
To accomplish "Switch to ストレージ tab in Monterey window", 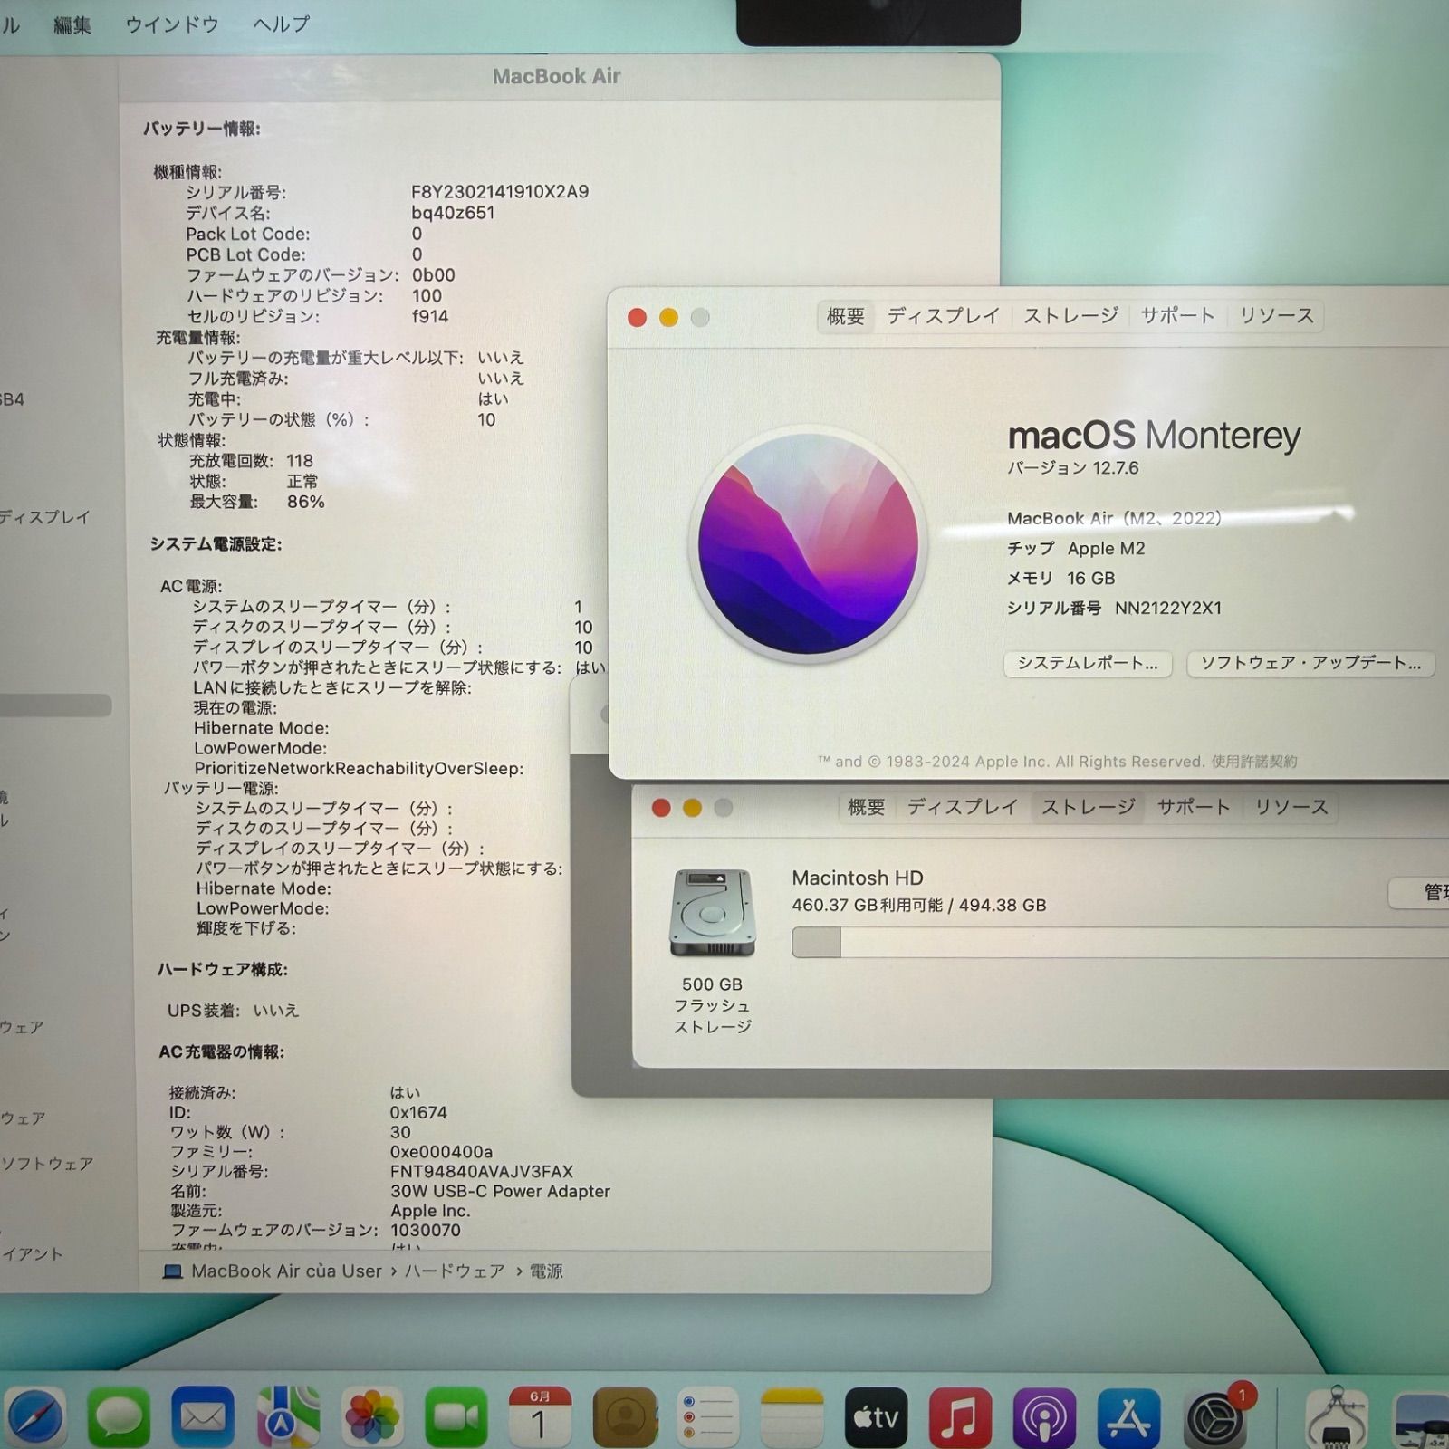I will point(1071,316).
